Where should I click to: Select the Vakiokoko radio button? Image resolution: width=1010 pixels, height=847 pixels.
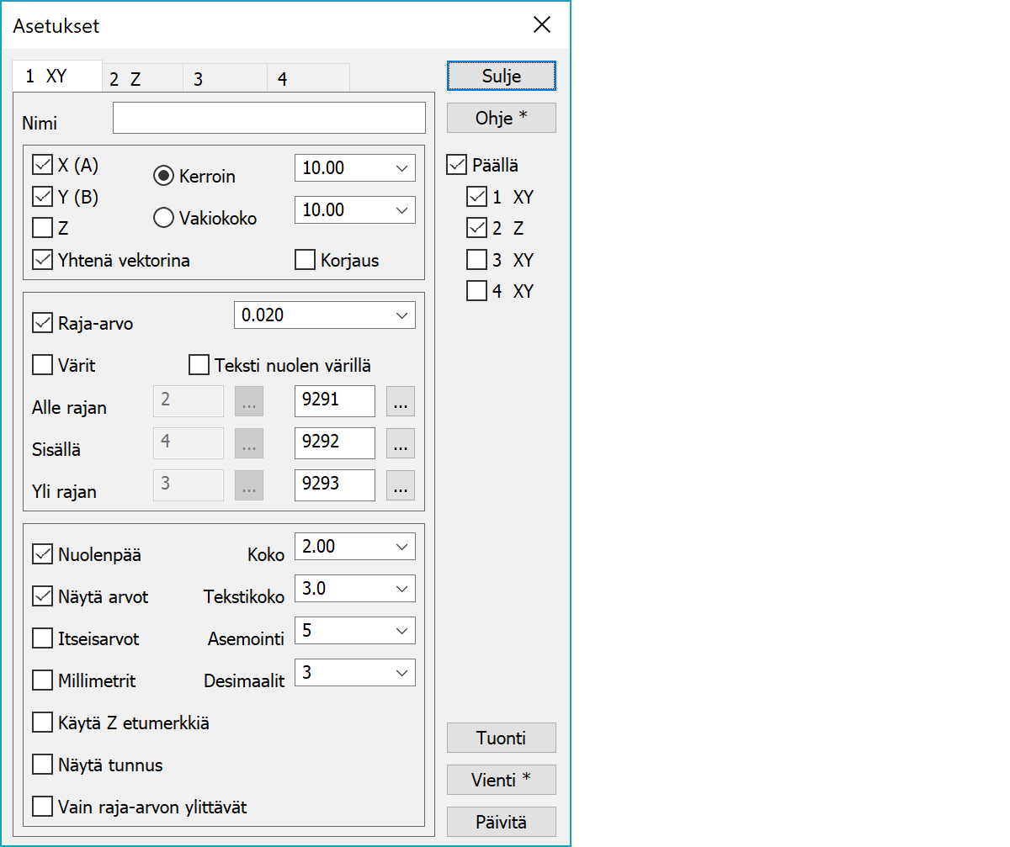(163, 218)
